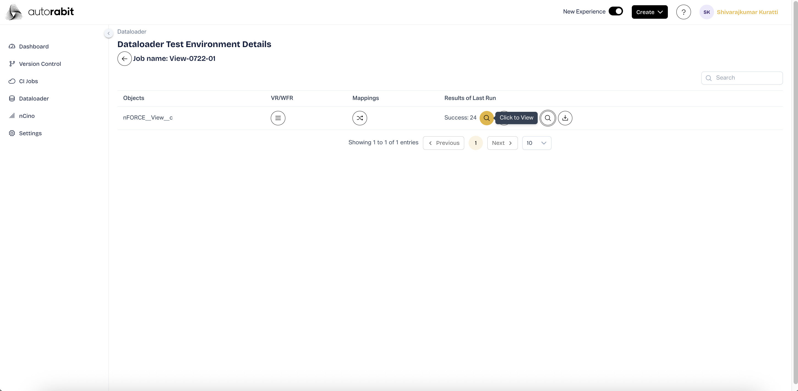Viewport: 798px width, 391px height.
Task: Open the help question mark icon
Action: tap(683, 12)
